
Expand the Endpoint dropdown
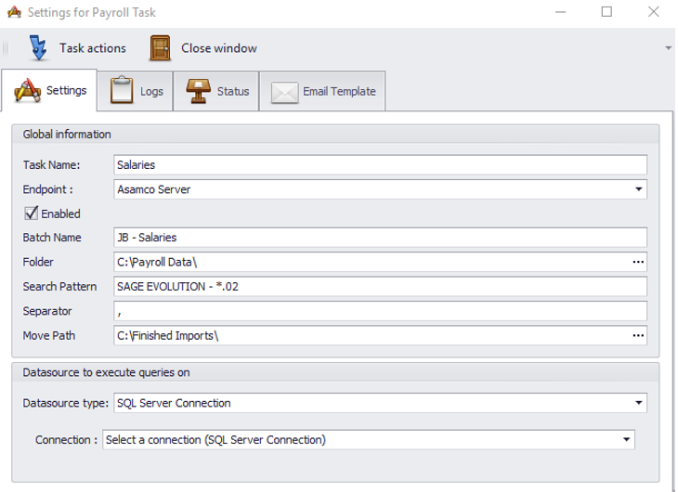click(x=638, y=189)
